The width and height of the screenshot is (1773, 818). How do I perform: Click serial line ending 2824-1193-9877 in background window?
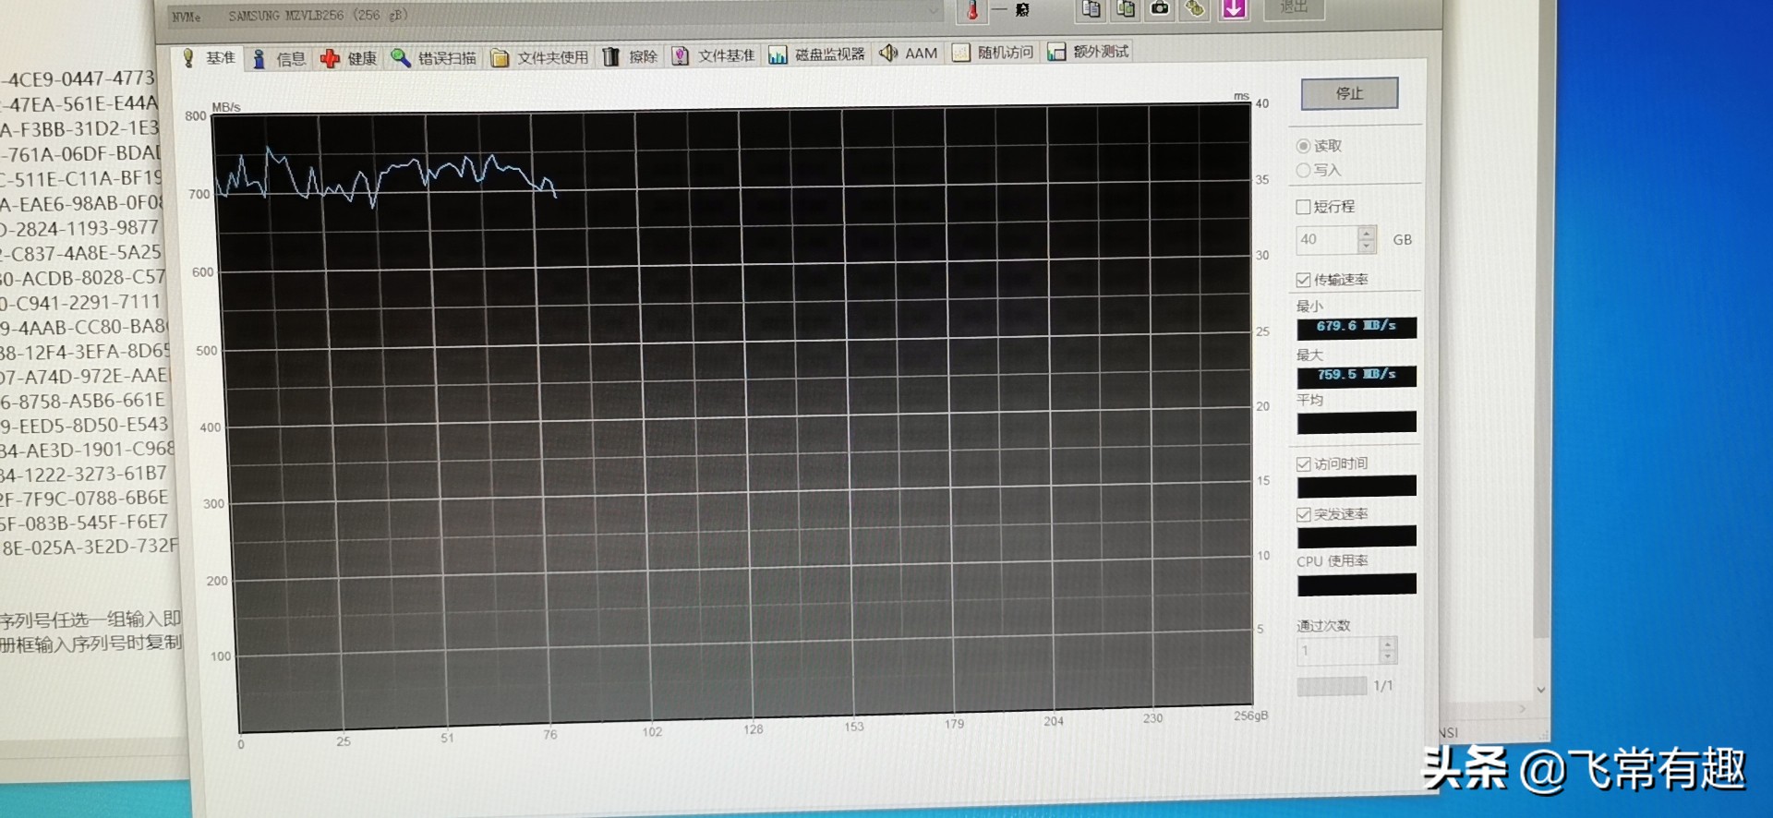(79, 228)
